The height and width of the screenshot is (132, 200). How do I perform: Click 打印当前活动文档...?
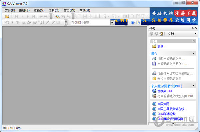tap(171, 59)
